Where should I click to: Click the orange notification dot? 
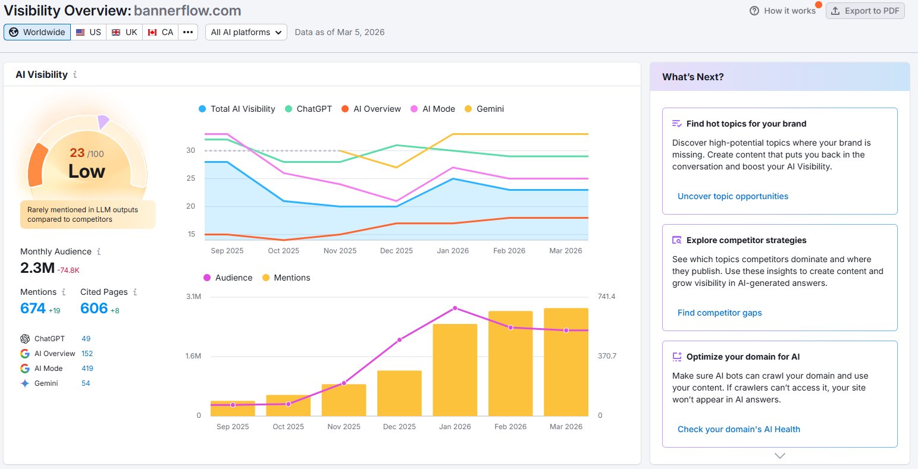pos(819,5)
